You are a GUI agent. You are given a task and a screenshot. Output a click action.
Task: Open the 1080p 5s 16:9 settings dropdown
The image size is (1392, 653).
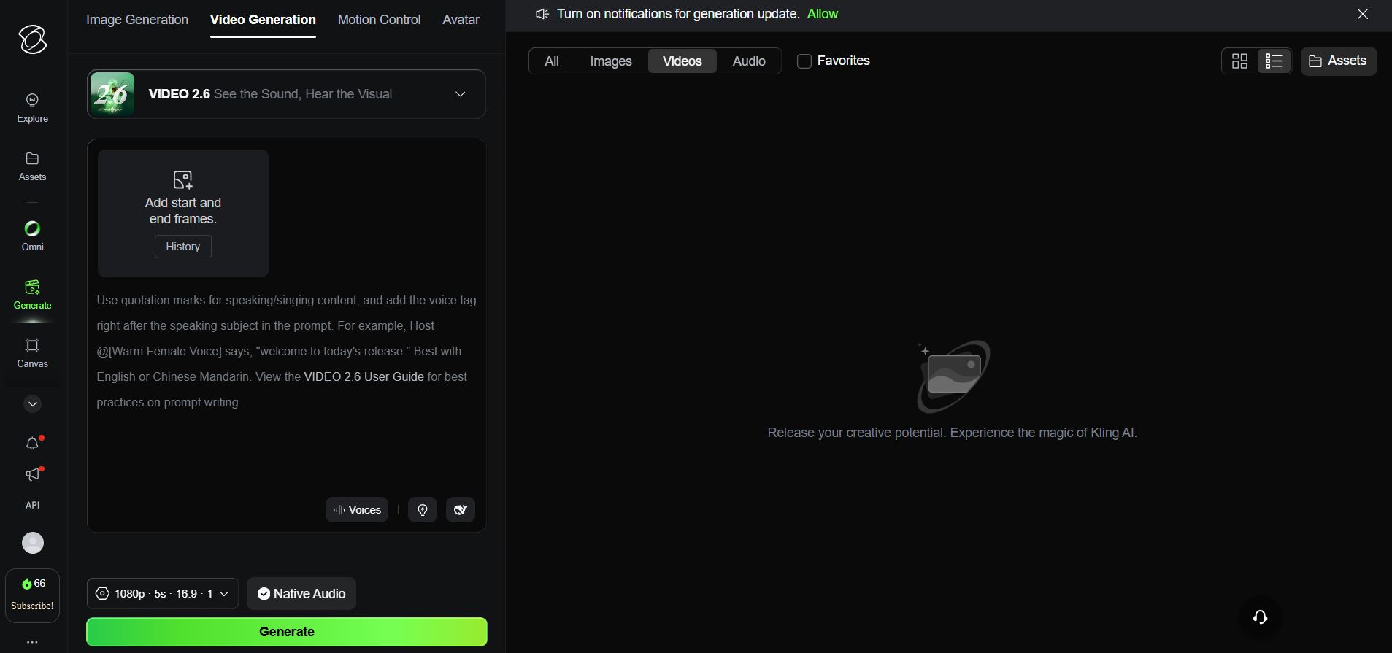coord(163,594)
